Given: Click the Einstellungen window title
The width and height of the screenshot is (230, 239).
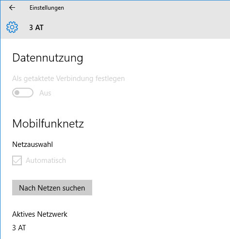Looking at the screenshot, I should click(47, 8).
